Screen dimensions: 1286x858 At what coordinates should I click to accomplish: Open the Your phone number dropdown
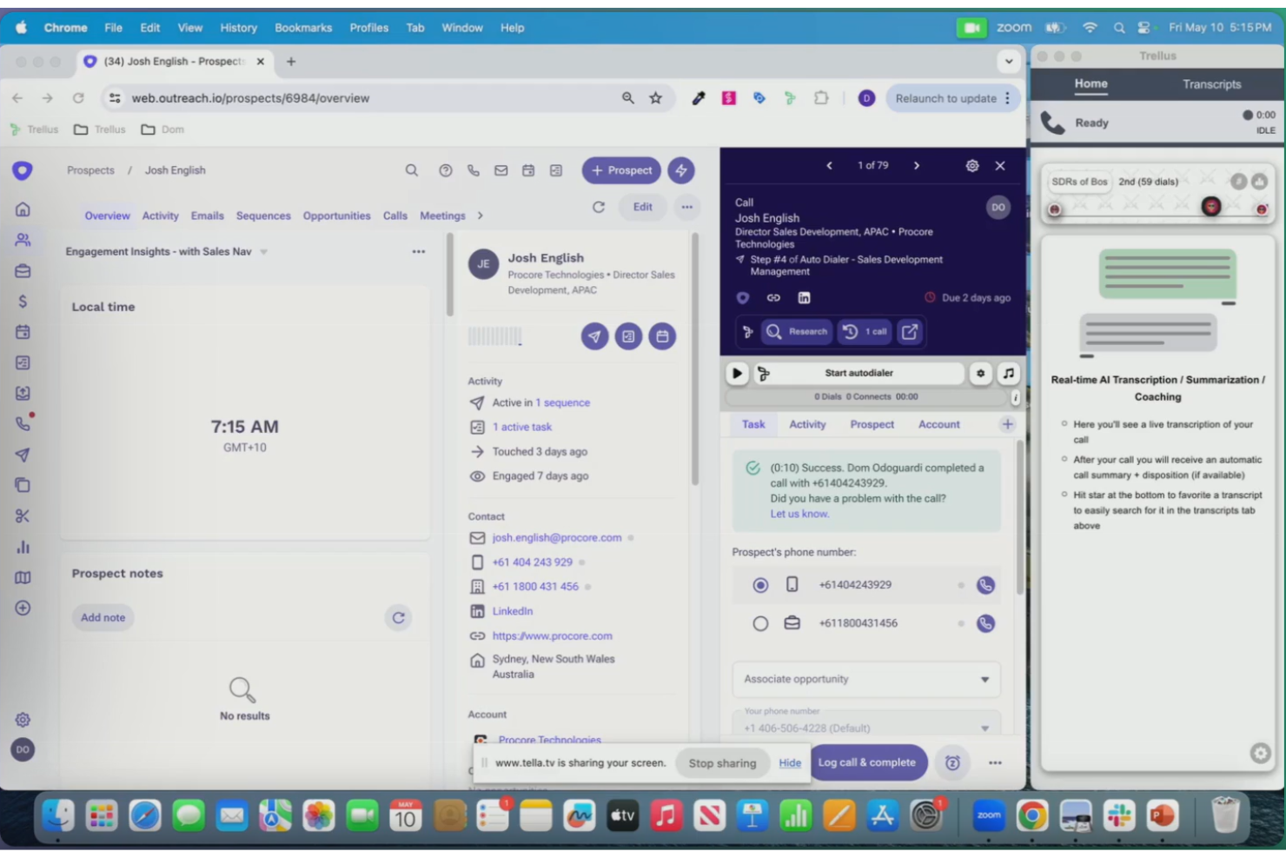(x=983, y=728)
